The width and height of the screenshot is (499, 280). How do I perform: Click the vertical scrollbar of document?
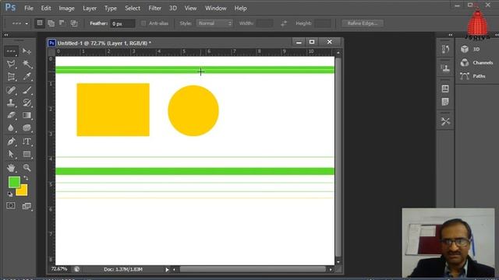point(338,157)
